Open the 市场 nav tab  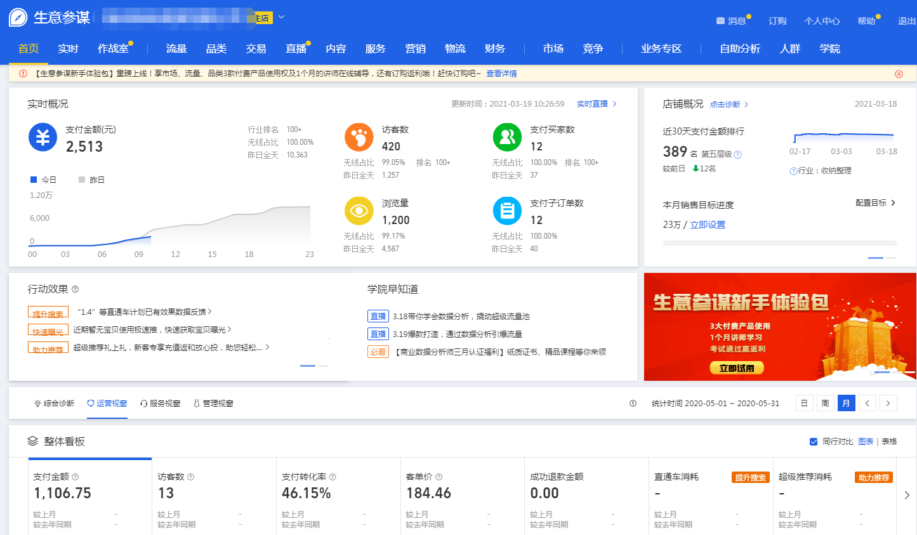pyautogui.click(x=553, y=49)
